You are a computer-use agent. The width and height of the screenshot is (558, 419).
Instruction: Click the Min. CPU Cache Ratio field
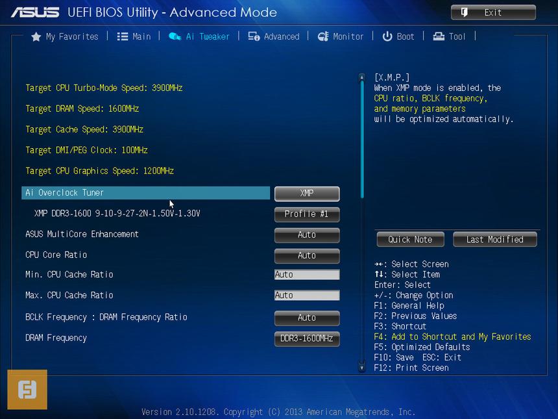307,275
